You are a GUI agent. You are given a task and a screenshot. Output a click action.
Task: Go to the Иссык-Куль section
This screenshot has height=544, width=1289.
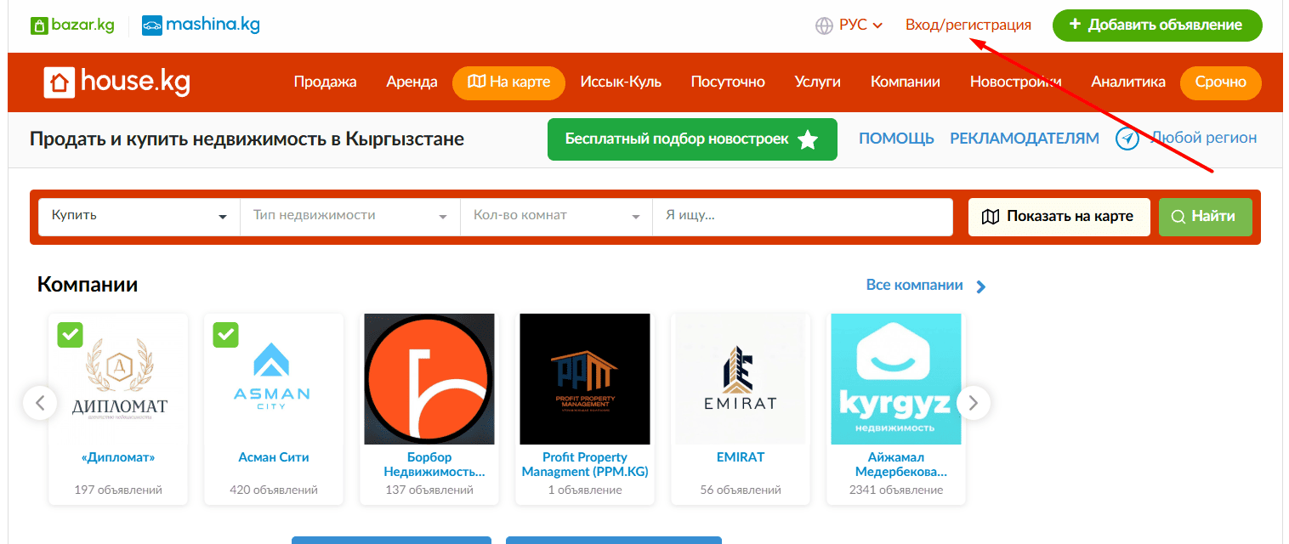[x=621, y=82]
